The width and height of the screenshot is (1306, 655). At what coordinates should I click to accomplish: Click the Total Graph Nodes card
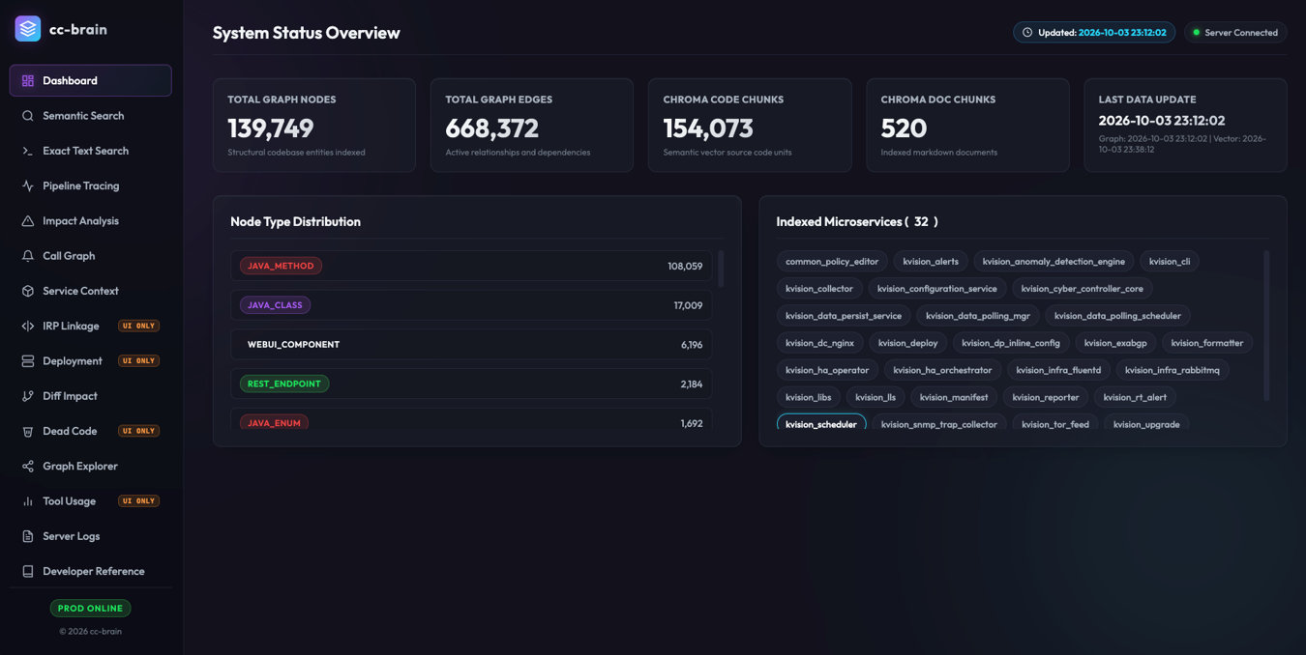click(314, 126)
